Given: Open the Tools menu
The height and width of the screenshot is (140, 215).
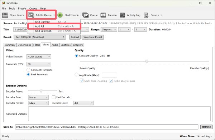Looking at the screenshot, I should pyautogui.click(x=12, y=9).
